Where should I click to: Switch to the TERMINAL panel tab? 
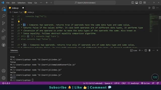14,50
